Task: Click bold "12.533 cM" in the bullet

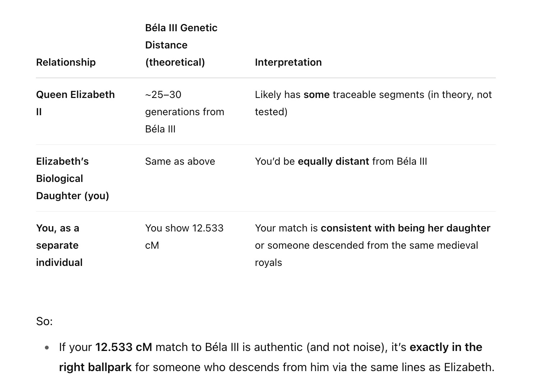Action: pos(123,347)
